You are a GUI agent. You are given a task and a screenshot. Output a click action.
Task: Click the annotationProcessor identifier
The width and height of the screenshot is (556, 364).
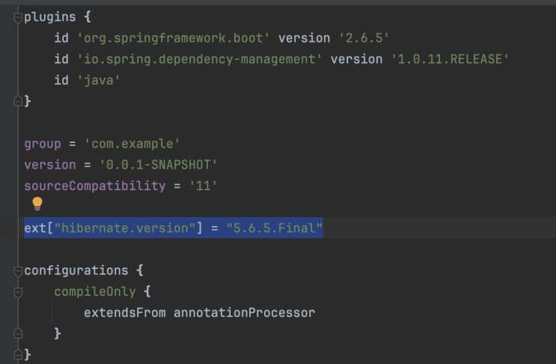click(244, 312)
